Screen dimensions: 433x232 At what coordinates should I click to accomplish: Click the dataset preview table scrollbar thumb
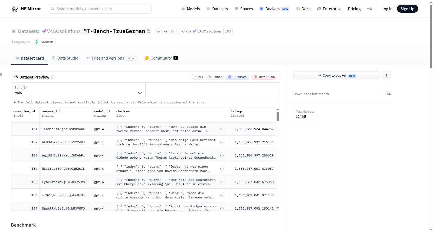pyautogui.click(x=278, y=116)
